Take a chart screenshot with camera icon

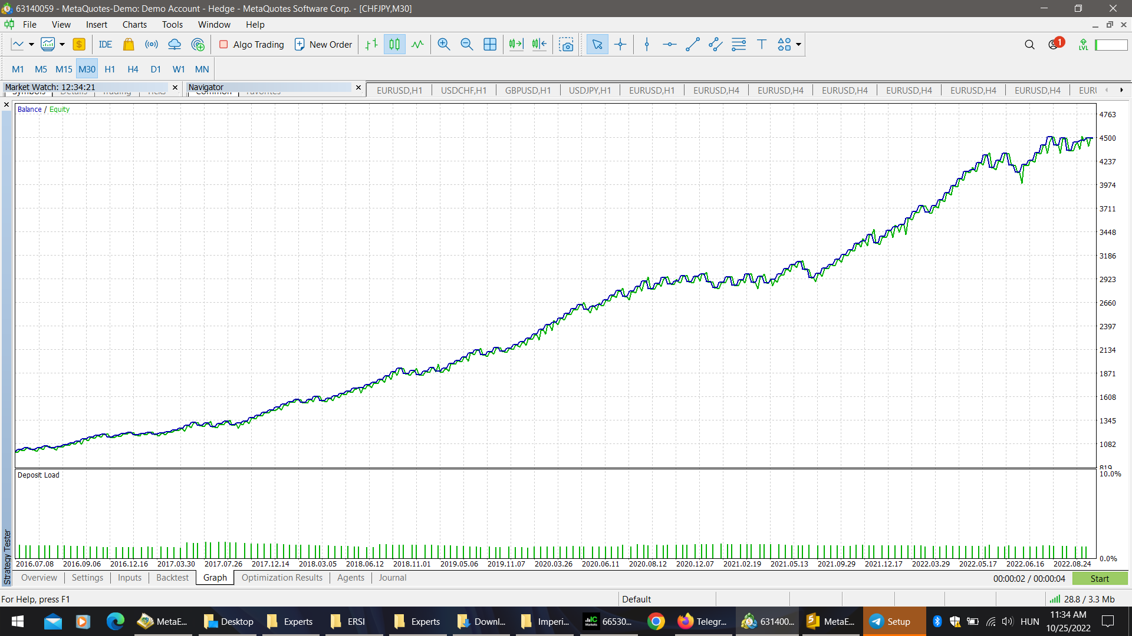pyautogui.click(x=566, y=44)
